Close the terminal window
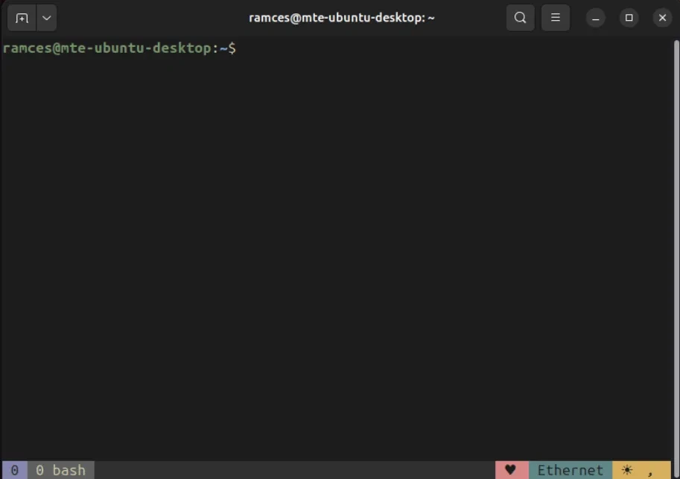The image size is (680, 479). tap(662, 18)
